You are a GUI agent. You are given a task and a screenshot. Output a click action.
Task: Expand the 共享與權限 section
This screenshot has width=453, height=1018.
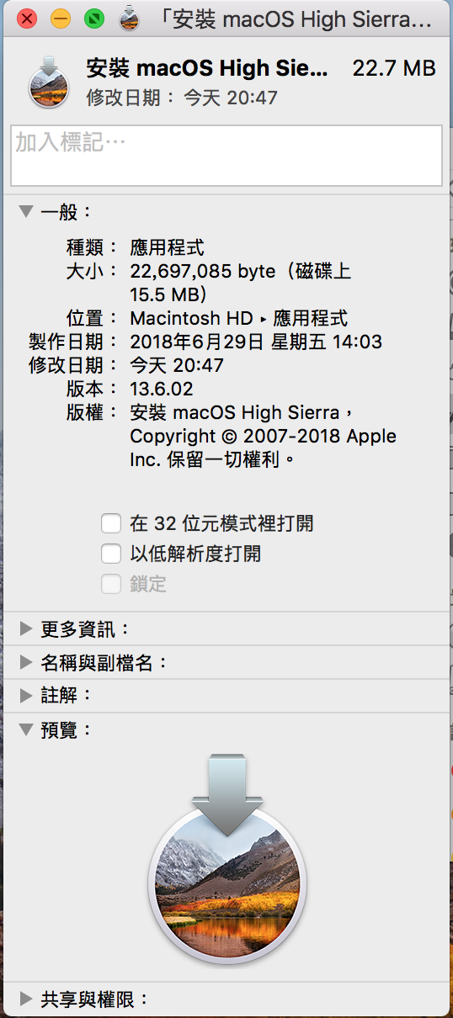26,999
